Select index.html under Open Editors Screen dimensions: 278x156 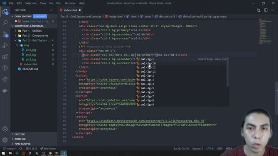pyautogui.click(x=29, y=21)
